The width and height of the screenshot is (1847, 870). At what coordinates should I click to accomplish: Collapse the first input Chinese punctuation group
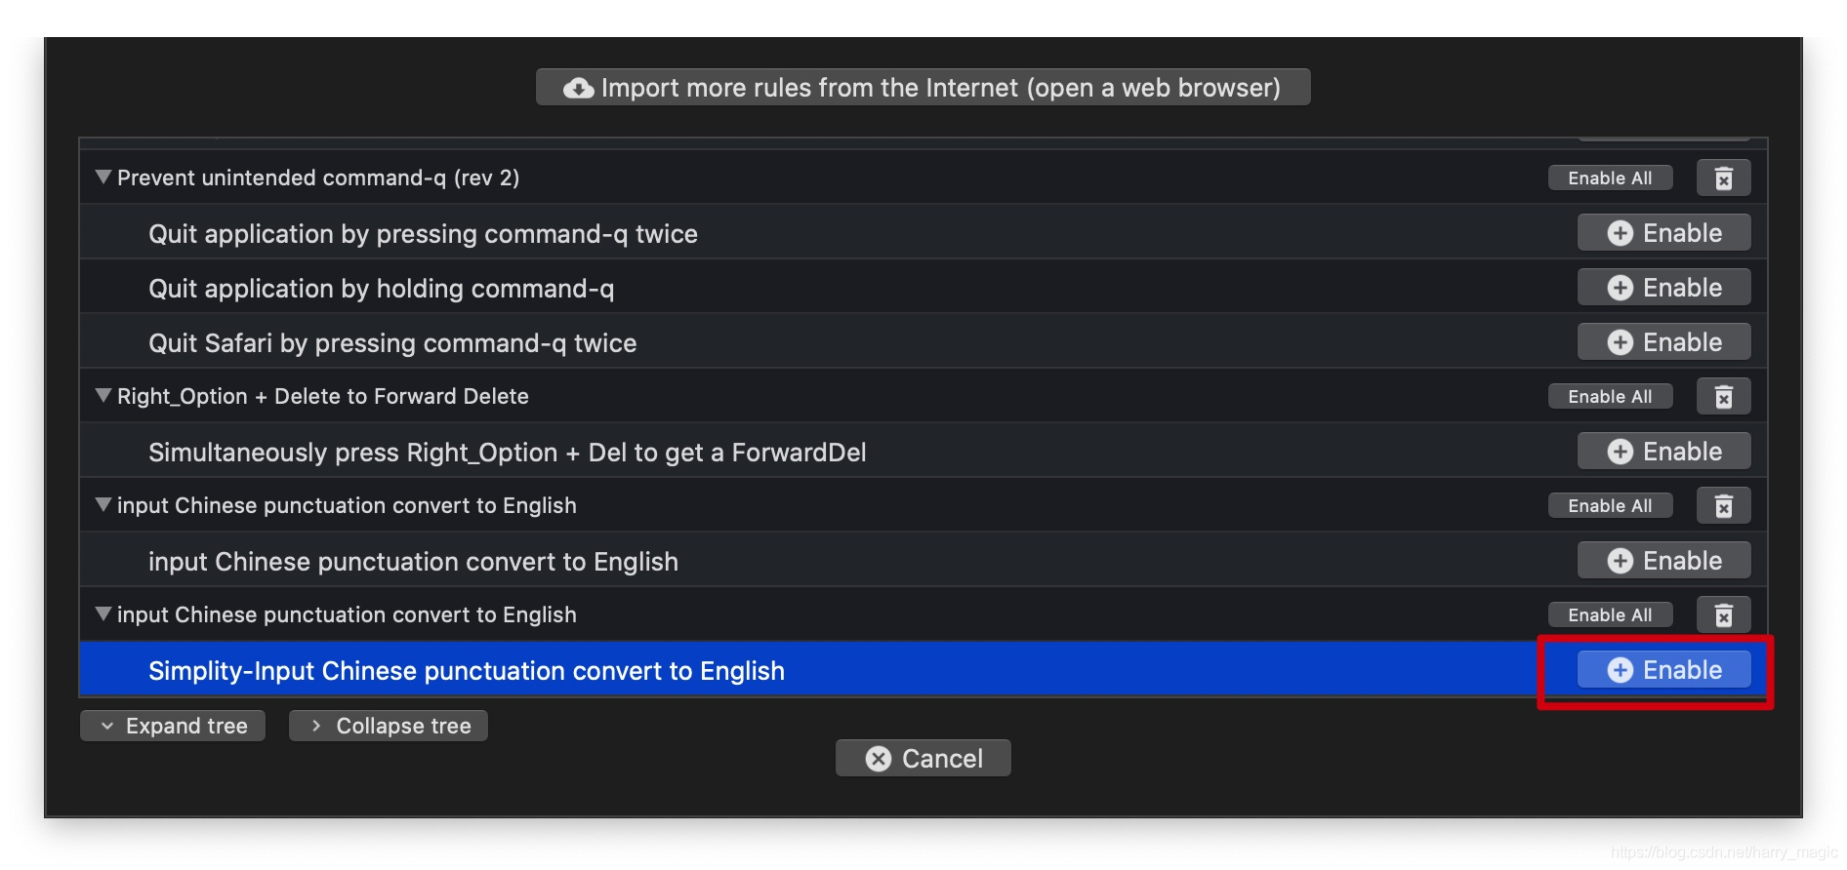tap(103, 505)
